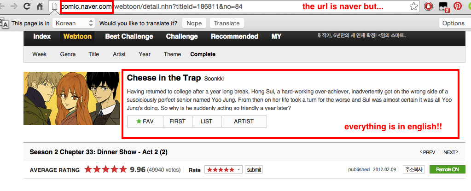Open the translation Options menu
The image size is (471, 191).
tap(454, 23)
